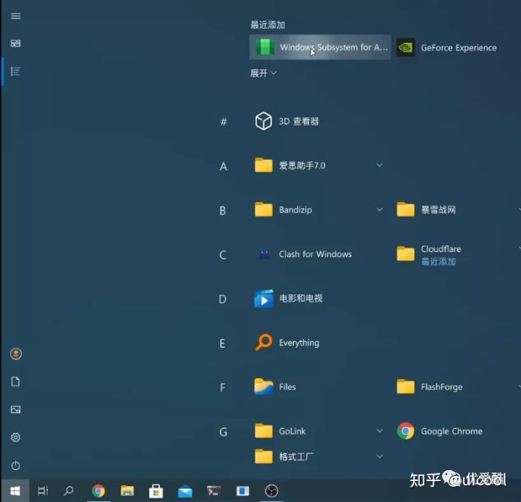Click letter header E
The width and height of the screenshot is (521, 502).
click(222, 343)
